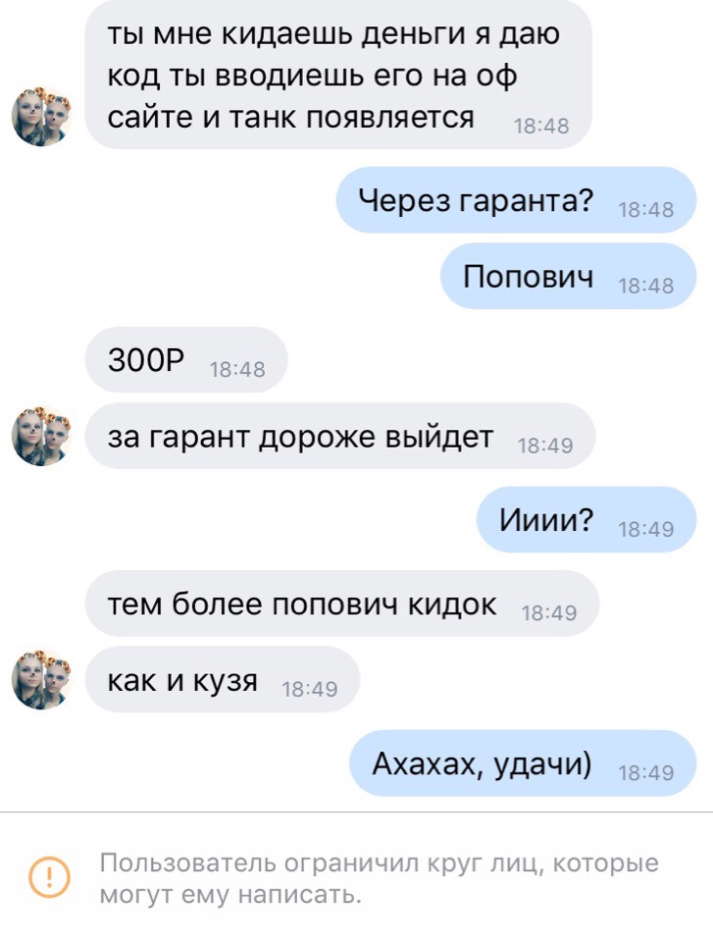Tap the 'за гарант дороже выйдет' bubble

pyautogui.click(x=340, y=436)
